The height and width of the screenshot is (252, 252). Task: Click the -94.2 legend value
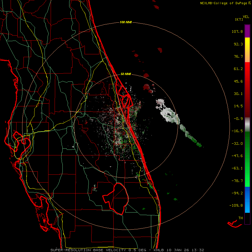pos(237,193)
